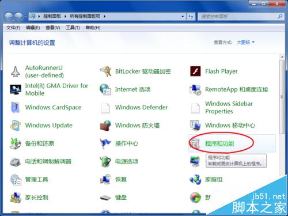Open the Windows Update icon
Image resolution: width=288 pixels, height=216 pixels.
(x=16, y=126)
